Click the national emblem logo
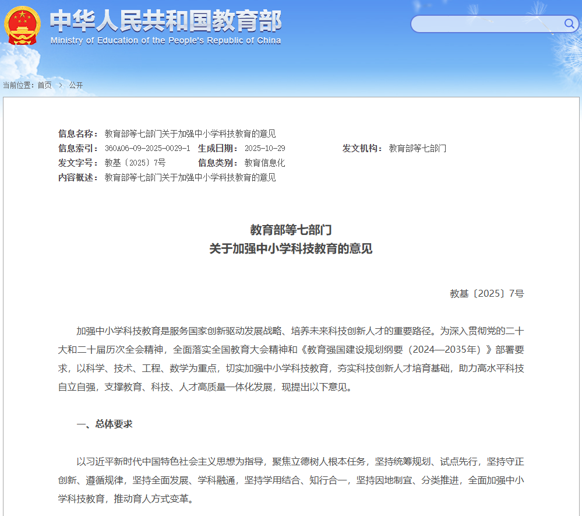582x516 pixels. click(22, 25)
